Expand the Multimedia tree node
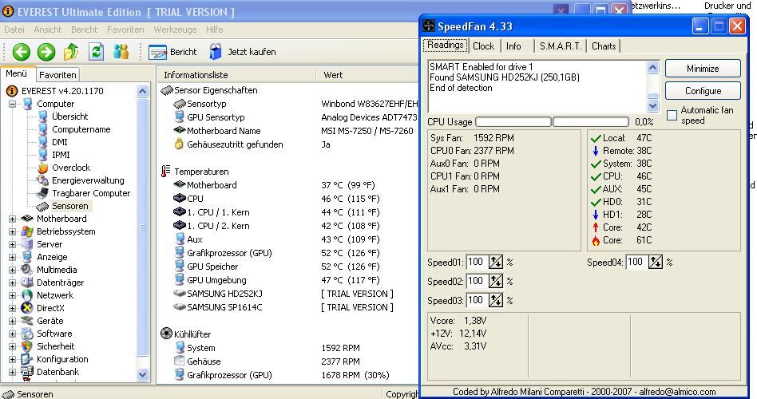Viewport: 757px width, 399px height. pyautogui.click(x=12, y=270)
